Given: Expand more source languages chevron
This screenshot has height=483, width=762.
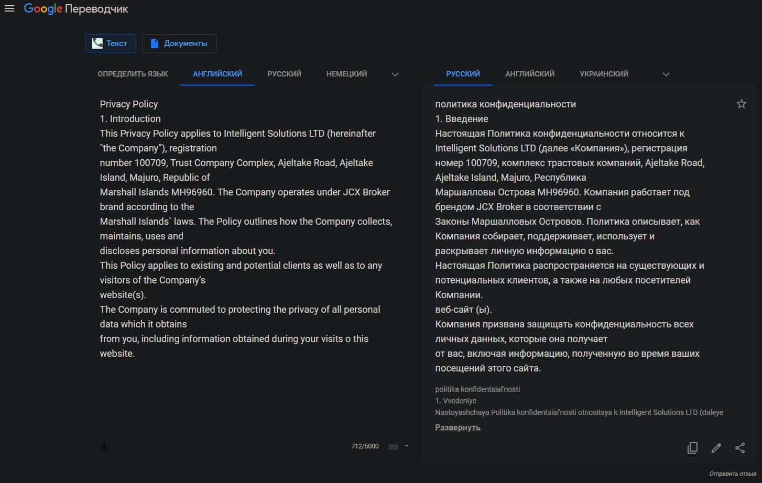Looking at the screenshot, I should click(x=395, y=74).
